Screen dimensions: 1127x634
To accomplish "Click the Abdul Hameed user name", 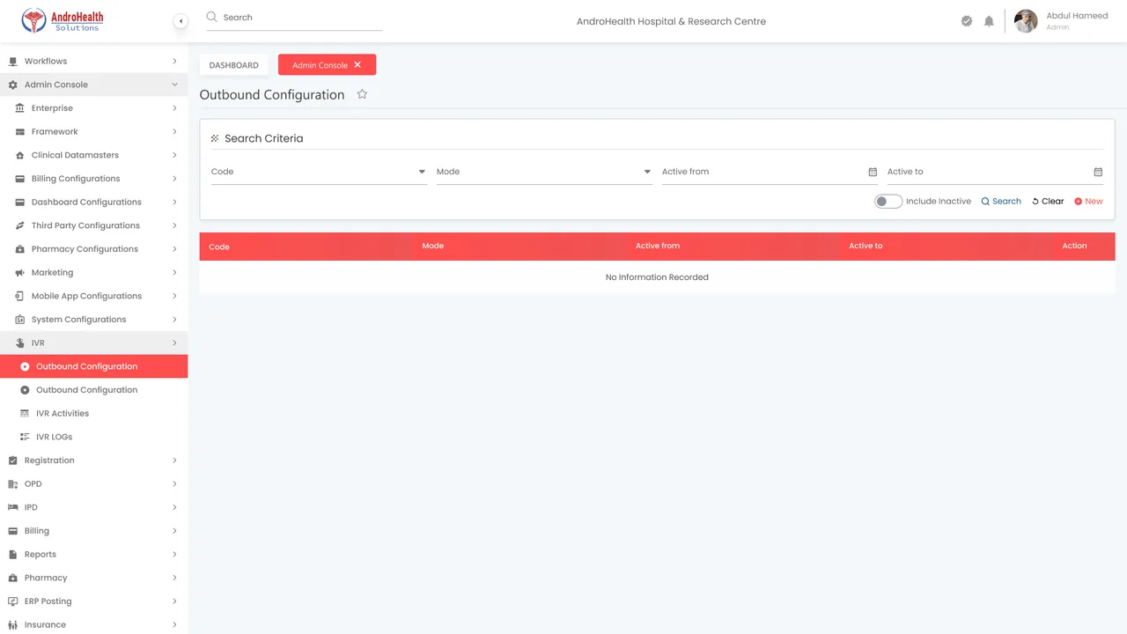I will (x=1077, y=16).
